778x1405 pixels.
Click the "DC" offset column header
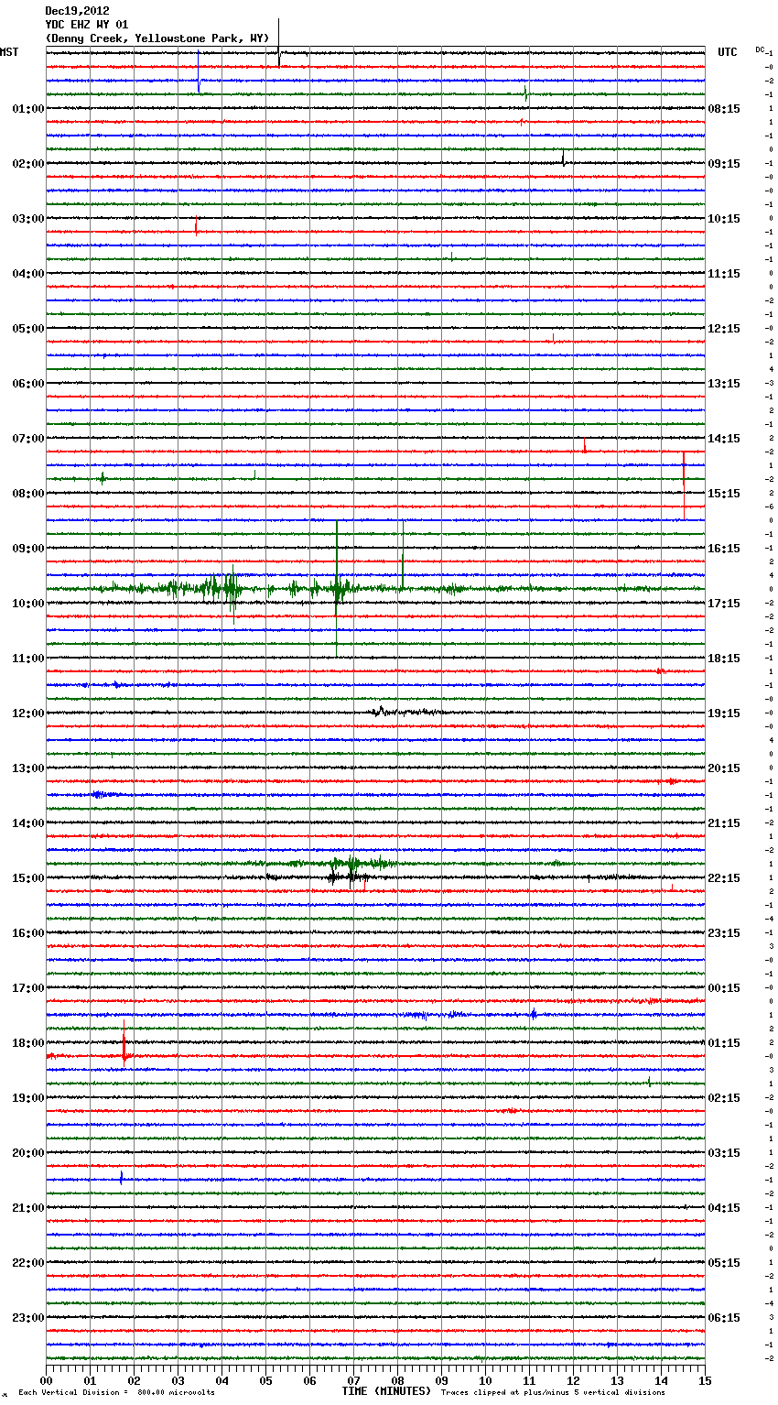[760, 49]
